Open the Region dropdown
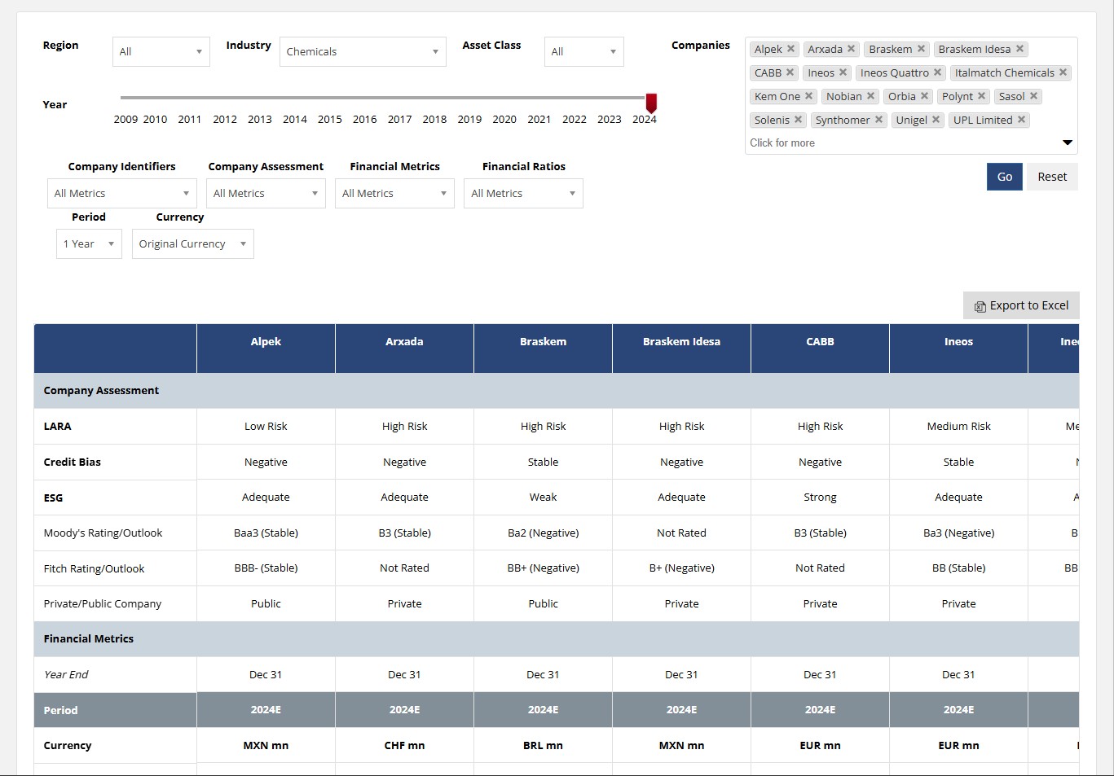1114x776 pixels. coord(161,51)
